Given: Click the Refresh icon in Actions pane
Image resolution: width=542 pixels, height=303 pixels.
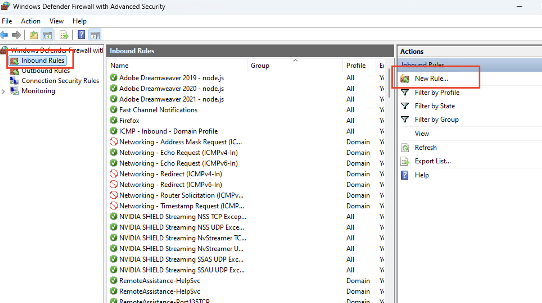Looking at the screenshot, I should [x=405, y=148].
